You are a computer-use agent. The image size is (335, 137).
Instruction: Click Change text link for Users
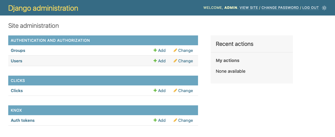(x=185, y=61)
